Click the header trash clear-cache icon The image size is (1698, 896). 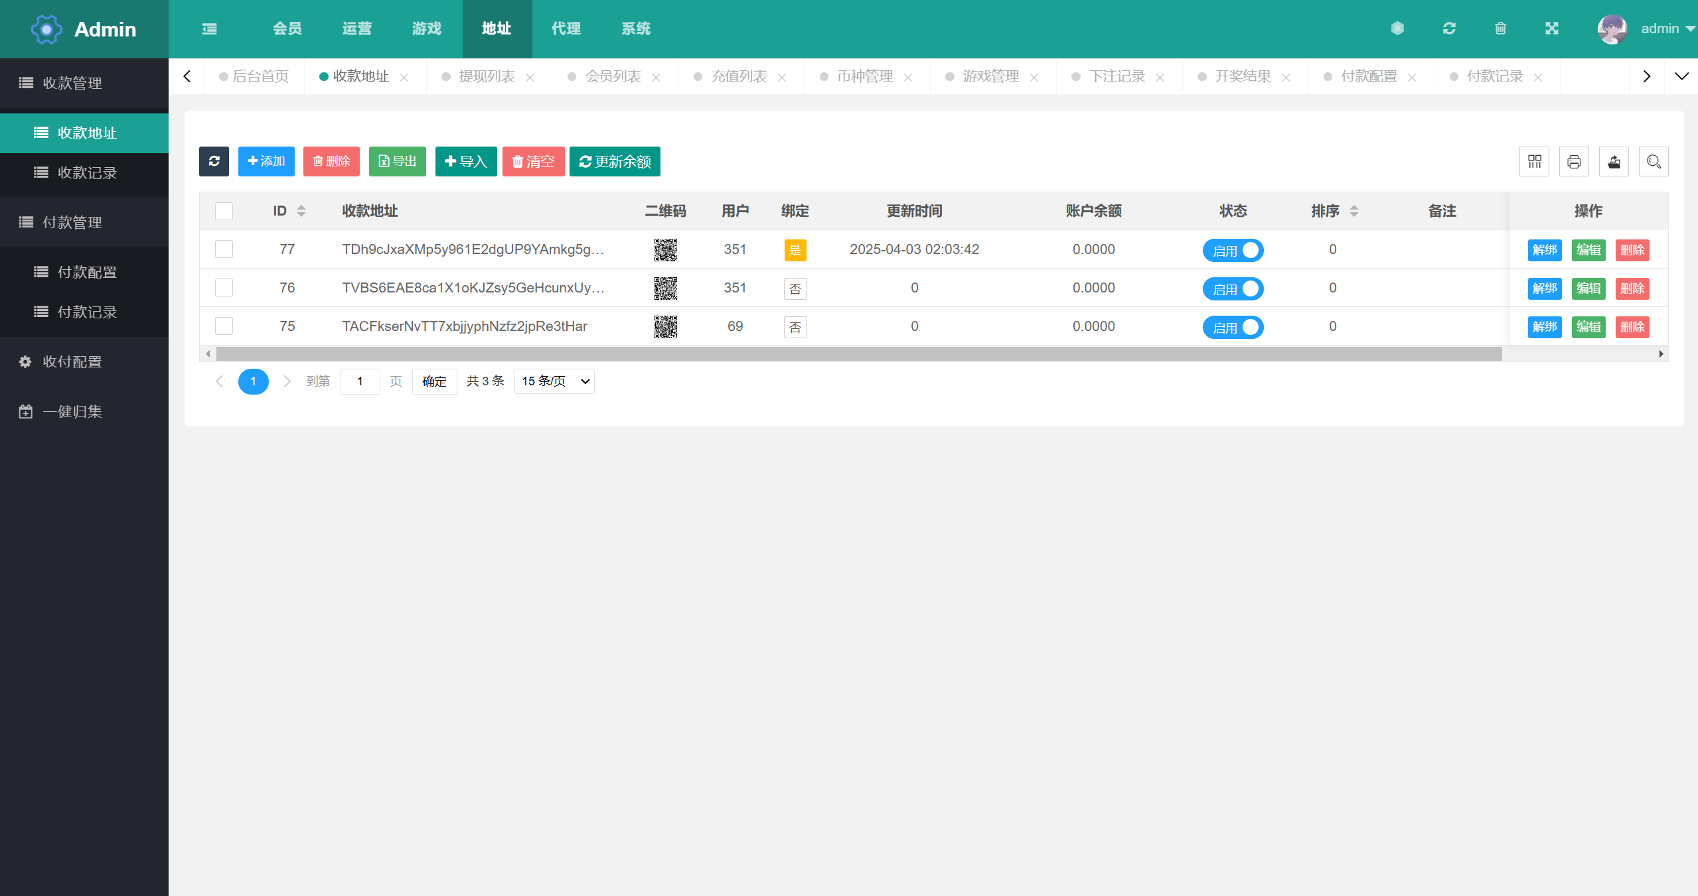(x=1500, y=29)
